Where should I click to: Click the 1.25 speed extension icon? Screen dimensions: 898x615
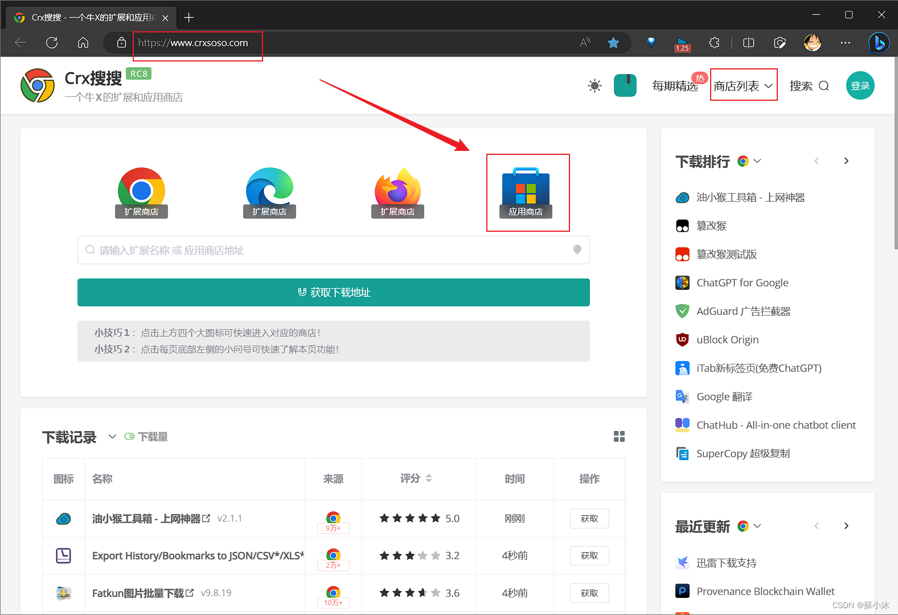coord(682,44)
